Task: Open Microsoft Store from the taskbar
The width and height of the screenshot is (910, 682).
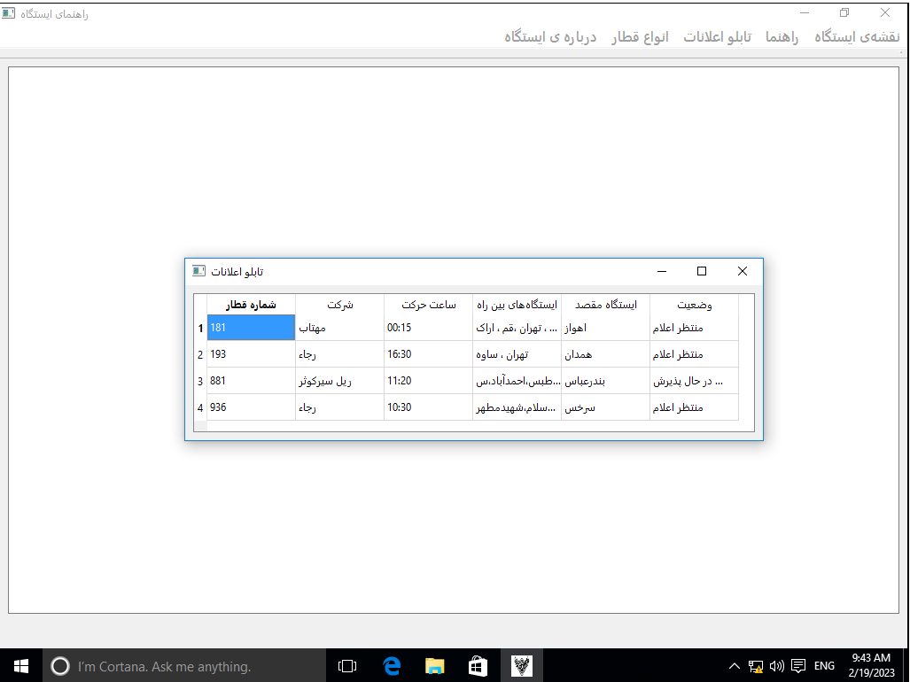Action: pos(478,665)
